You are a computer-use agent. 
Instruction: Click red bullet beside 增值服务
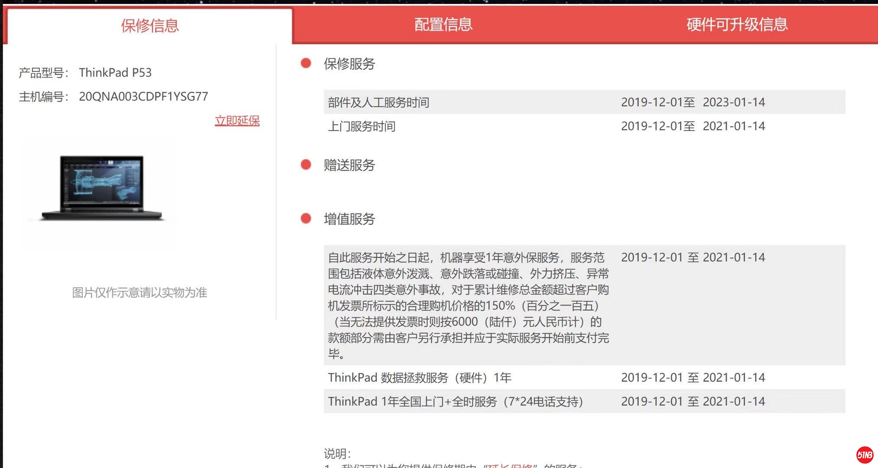(x=306, y=218)
